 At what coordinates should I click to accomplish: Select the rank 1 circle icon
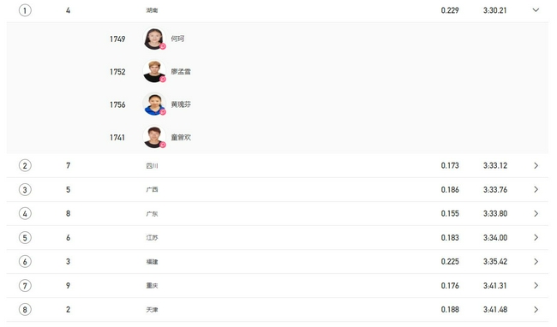[25, 10]
